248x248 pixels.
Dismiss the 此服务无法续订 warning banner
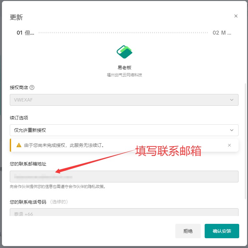[229, 145]
